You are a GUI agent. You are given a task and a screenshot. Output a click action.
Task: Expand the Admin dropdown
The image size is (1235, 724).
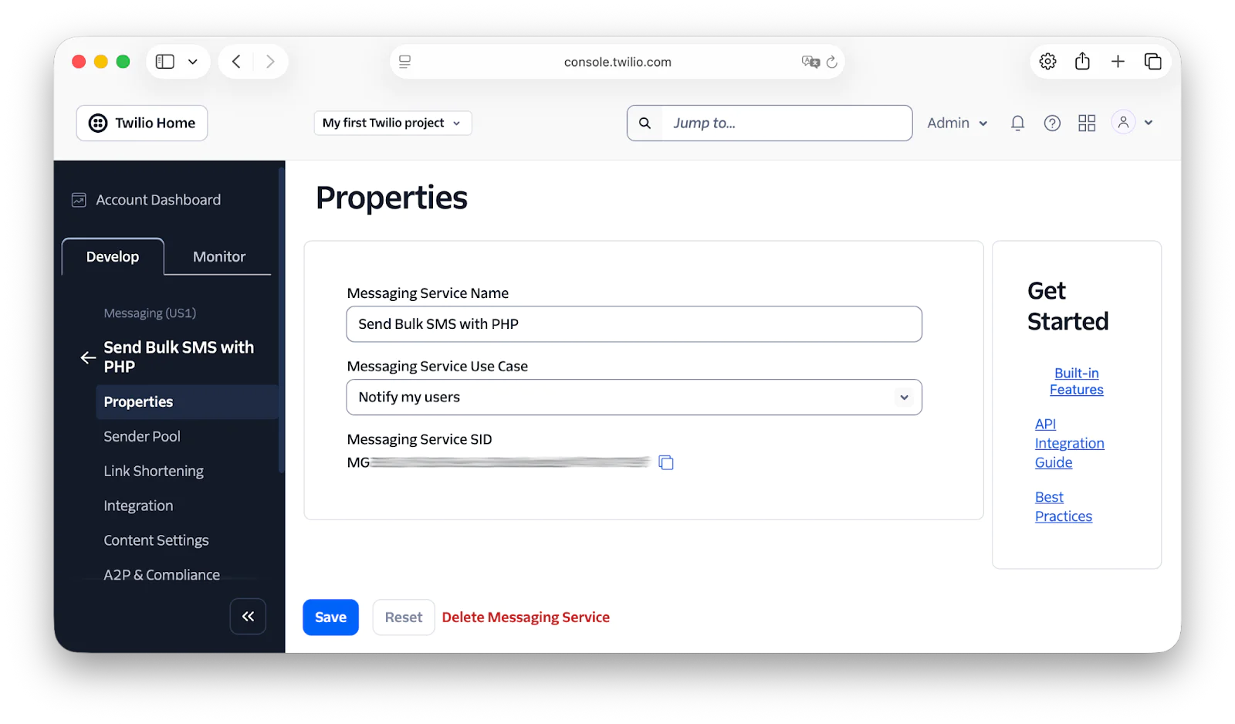click(956, 123)
